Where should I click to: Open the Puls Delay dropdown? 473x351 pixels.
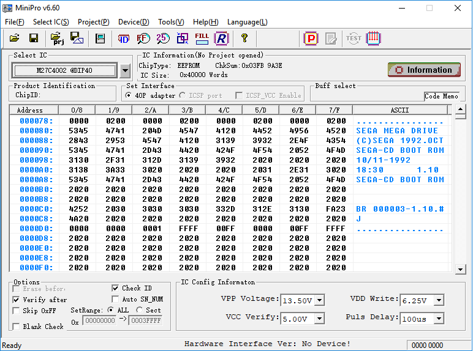[438, 319]
